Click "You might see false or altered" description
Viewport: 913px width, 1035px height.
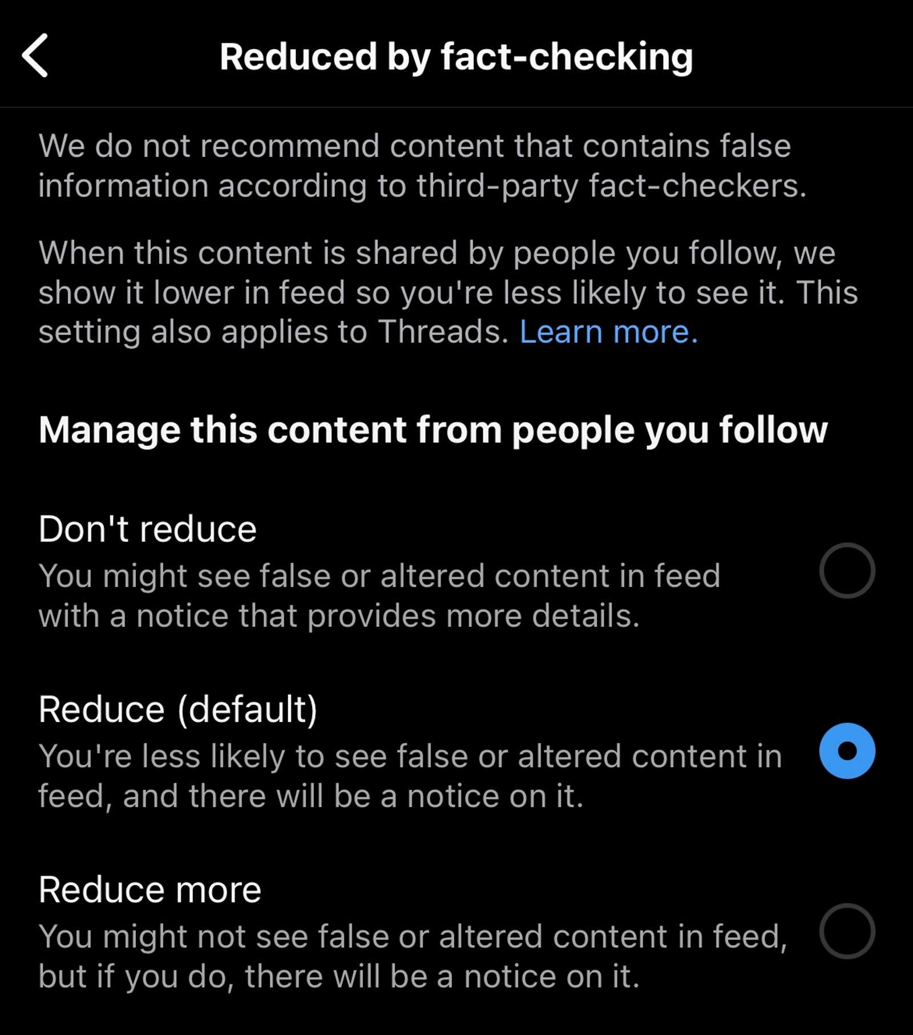click(x=379, y=595)
